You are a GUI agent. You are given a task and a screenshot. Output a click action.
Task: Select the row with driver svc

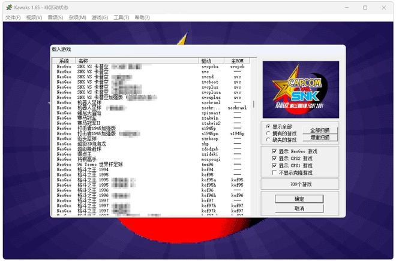click(x=151, y=72)
